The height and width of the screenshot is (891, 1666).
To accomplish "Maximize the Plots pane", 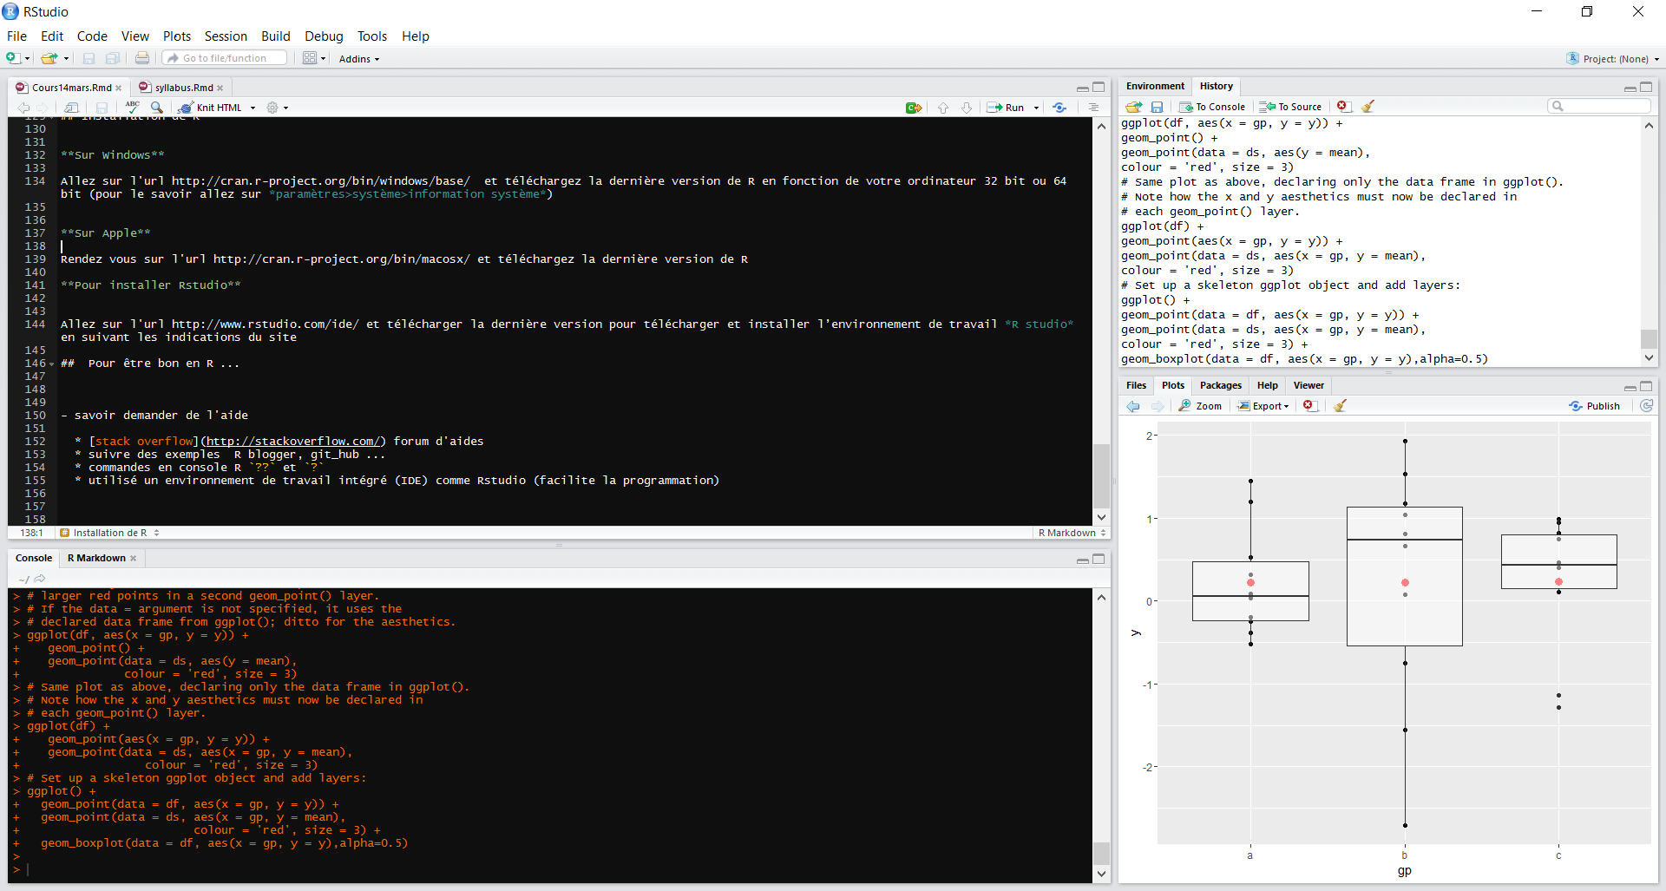I will click(x=1646, y=386).
